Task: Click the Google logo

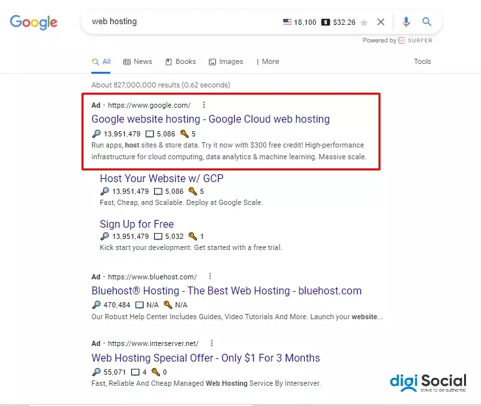Action: point(33,22)
